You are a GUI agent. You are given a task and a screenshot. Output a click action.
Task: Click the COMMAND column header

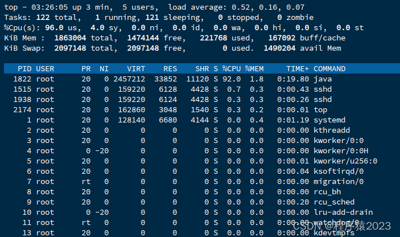329,69
